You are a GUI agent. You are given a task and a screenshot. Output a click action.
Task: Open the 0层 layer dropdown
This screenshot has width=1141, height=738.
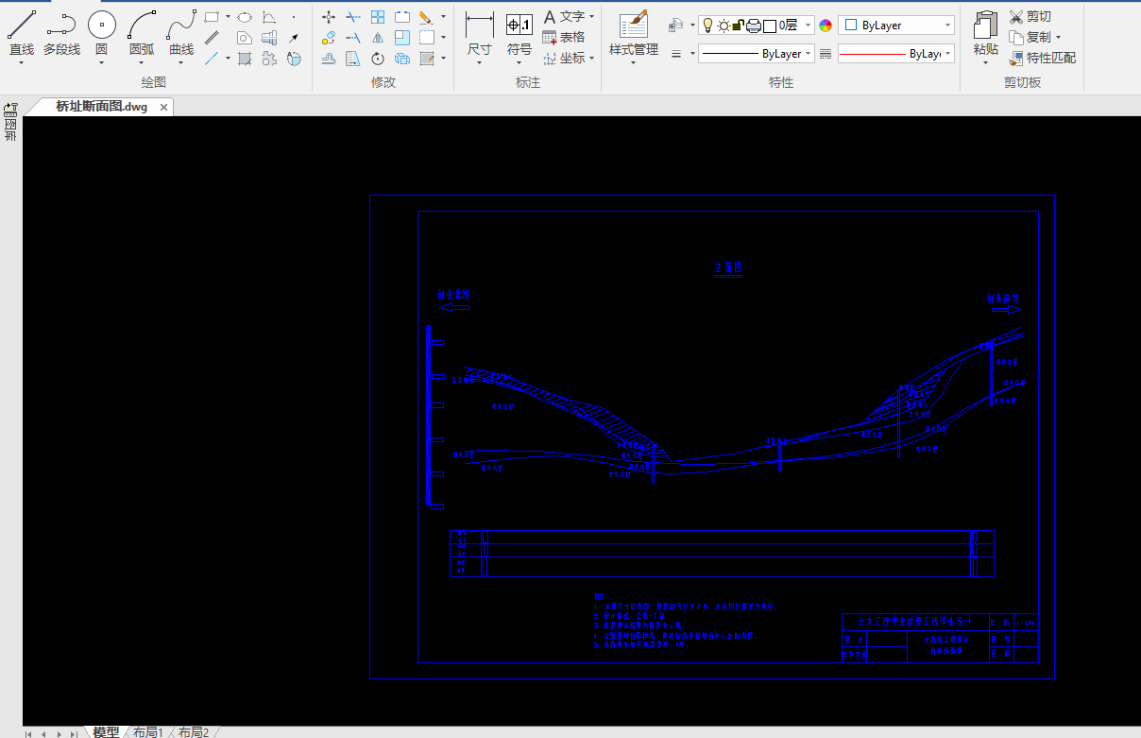pos(808,26)
